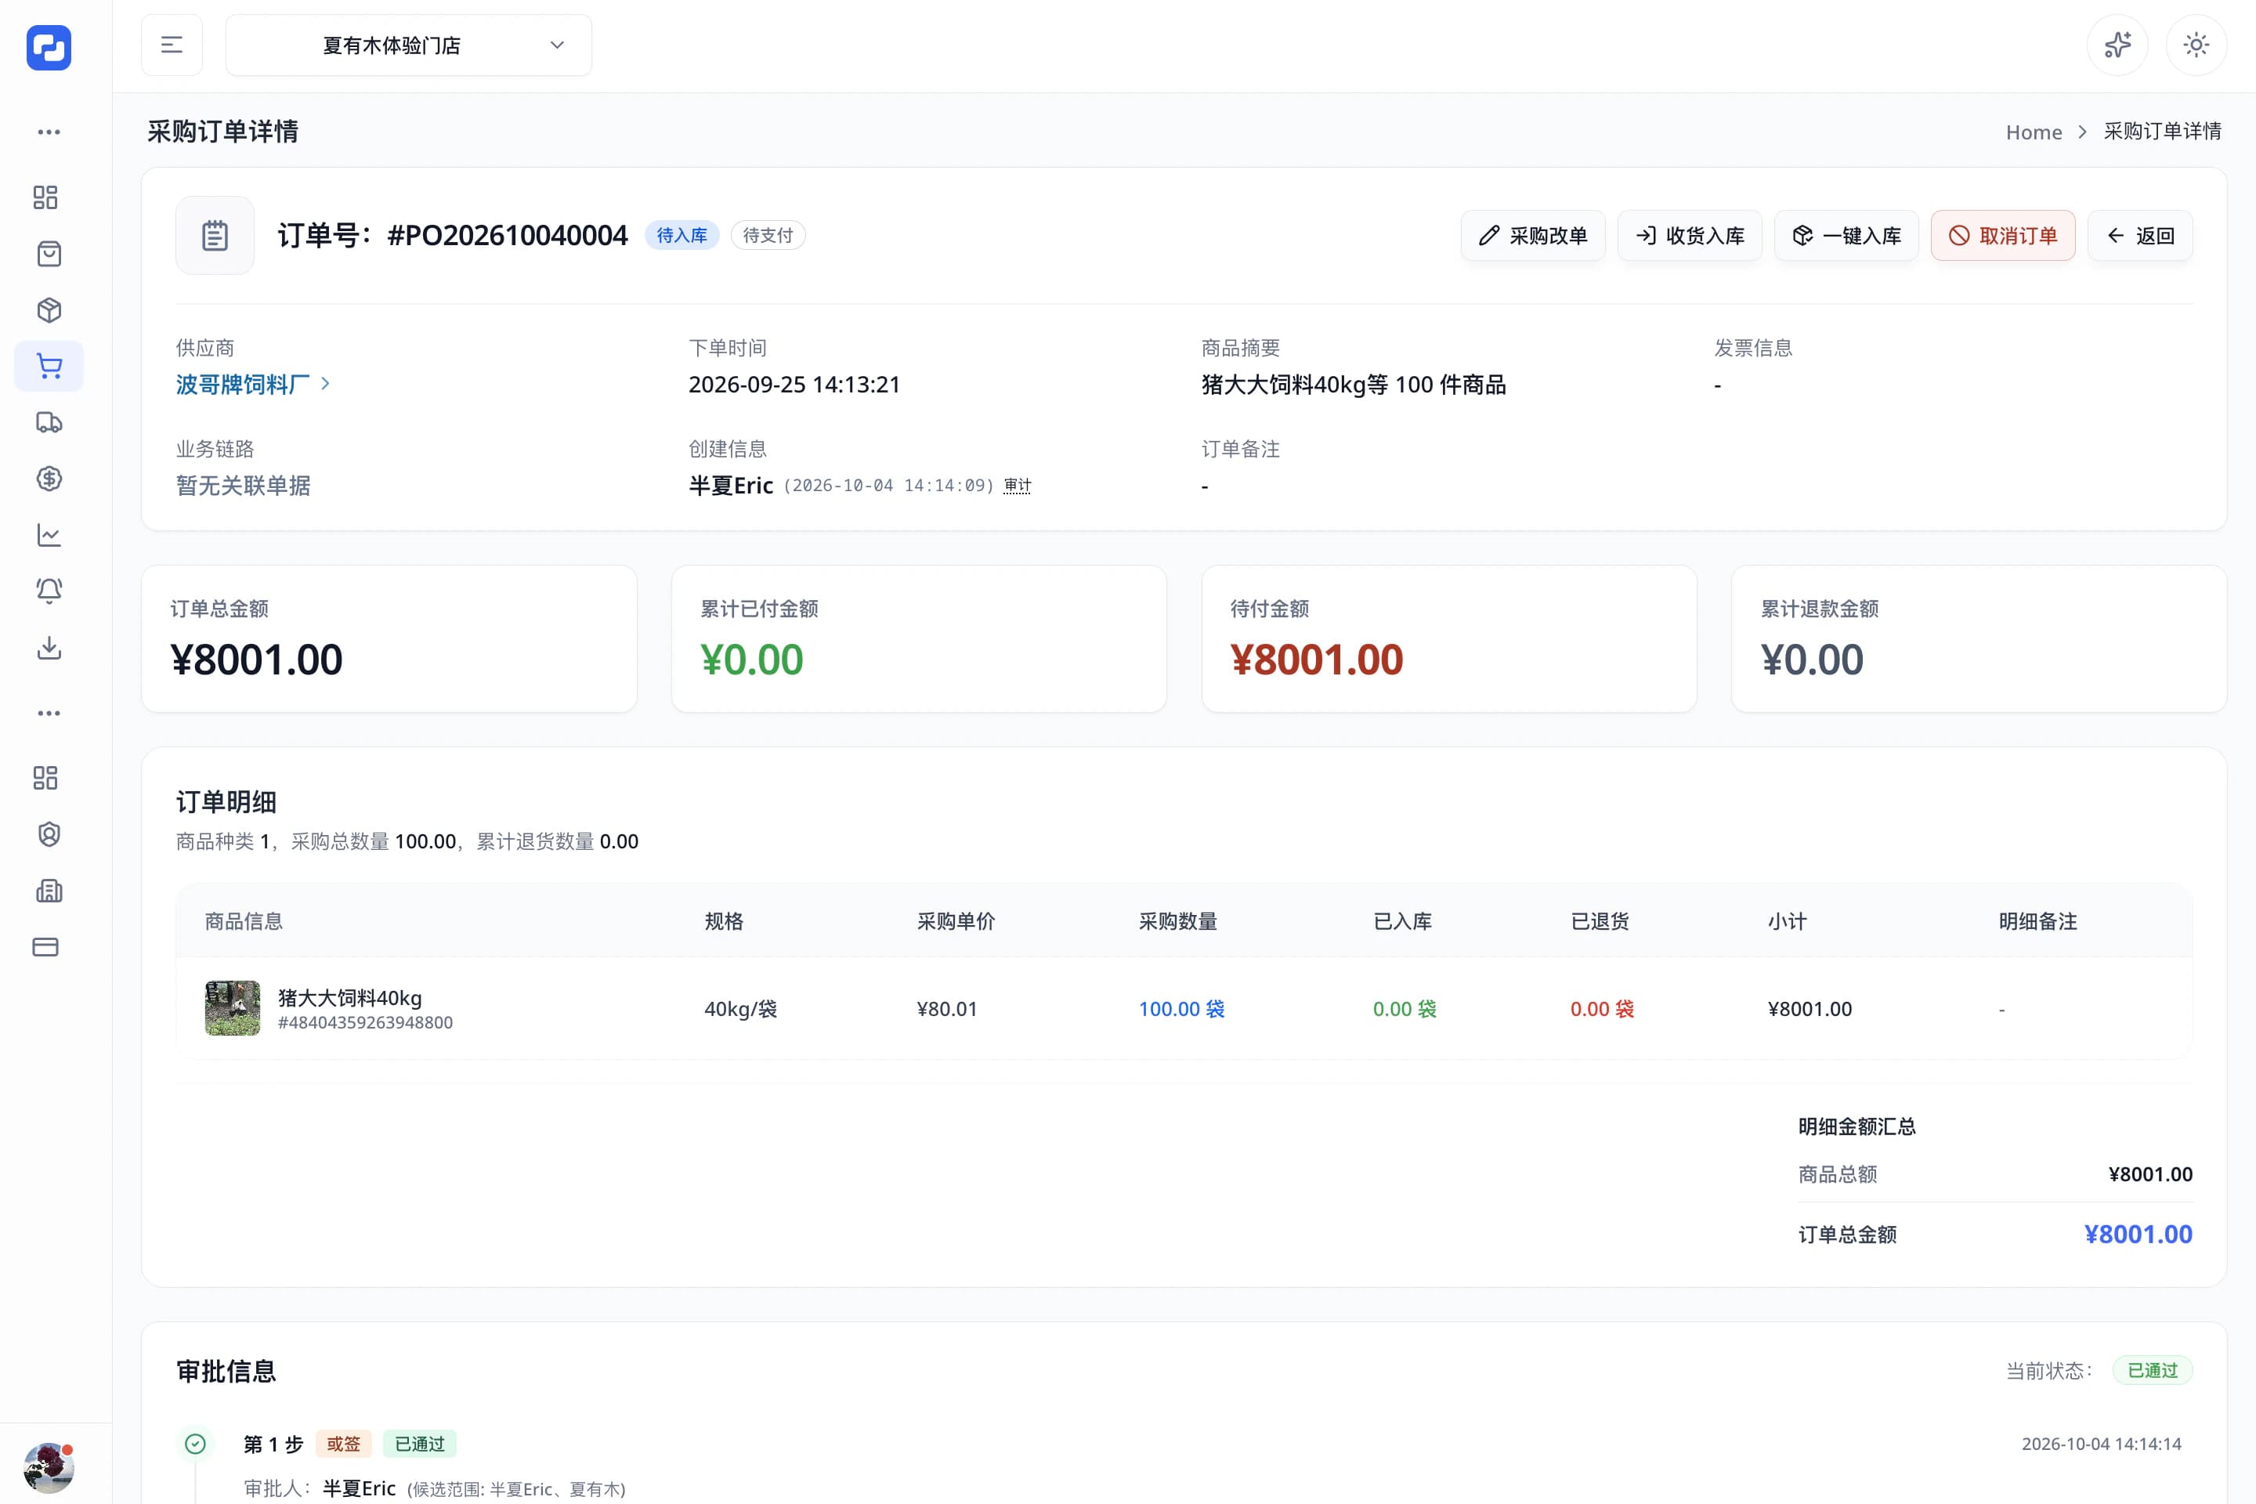This screenshot has height=1504, width=2256.
Task: Open the purchase cart sidebar icon
Action: 49,367
